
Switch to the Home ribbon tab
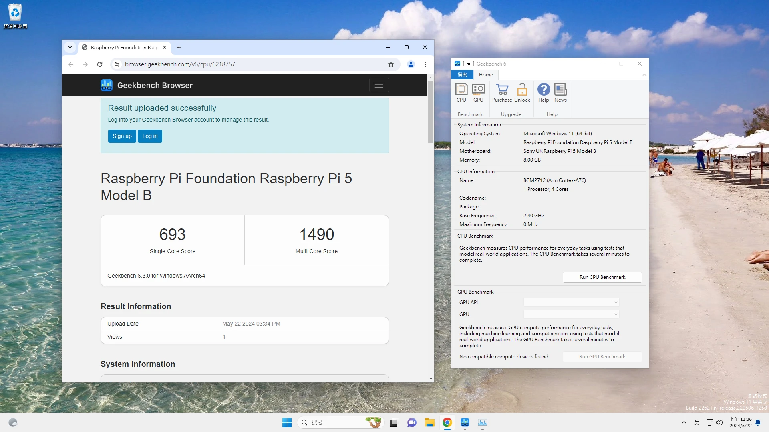[486, 75]
